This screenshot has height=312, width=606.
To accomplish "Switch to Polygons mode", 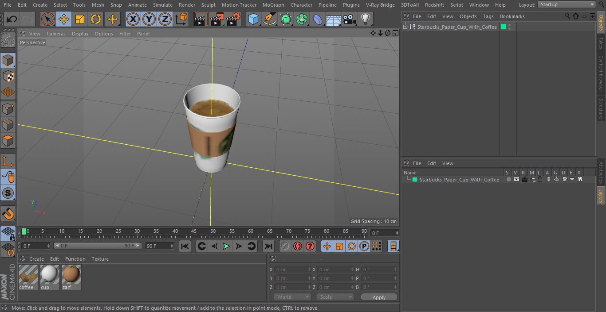I will (x=8, y=141).
